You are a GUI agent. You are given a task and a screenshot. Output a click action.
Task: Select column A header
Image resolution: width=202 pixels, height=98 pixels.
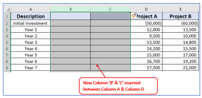point(31,9)
